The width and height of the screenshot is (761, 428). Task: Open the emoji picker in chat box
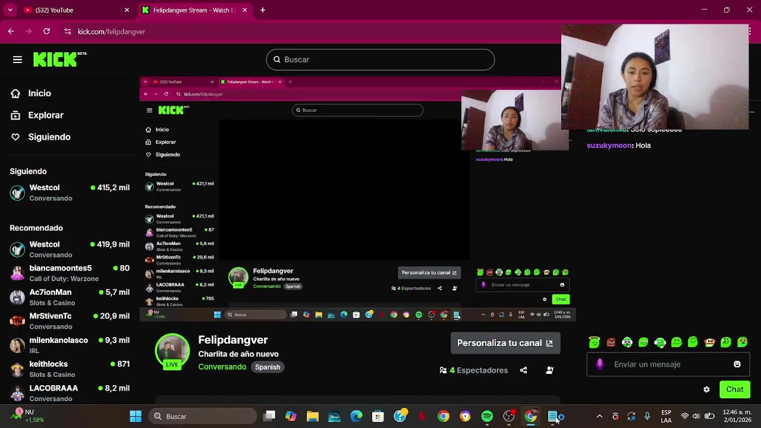[x=737, y=364]
